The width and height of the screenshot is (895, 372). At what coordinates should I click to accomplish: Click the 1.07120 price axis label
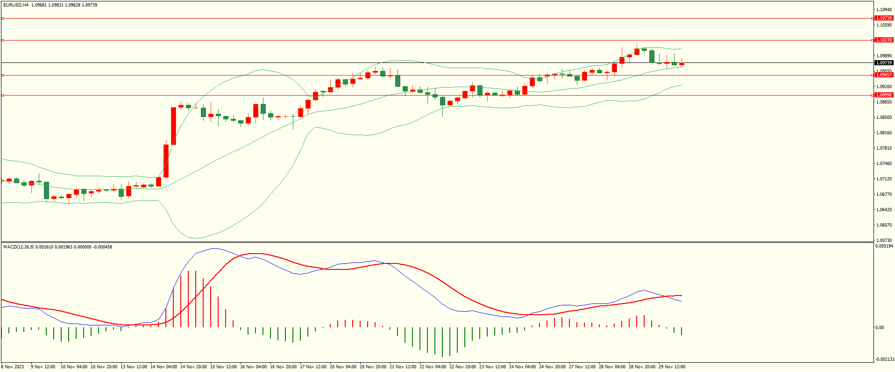pos(884,179)
